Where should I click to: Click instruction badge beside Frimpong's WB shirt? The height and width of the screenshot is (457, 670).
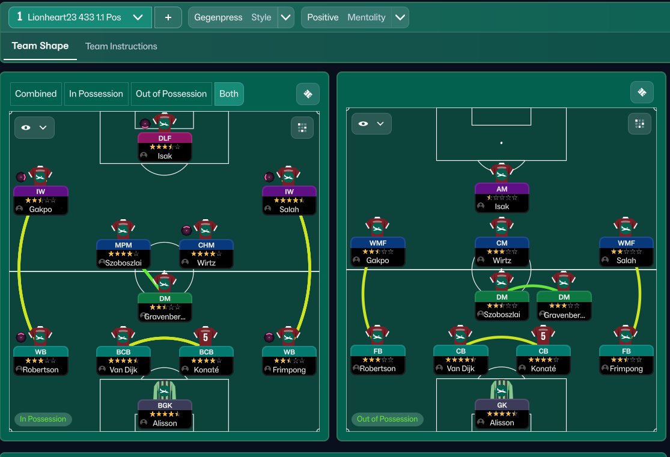click(x=269, y=337)
